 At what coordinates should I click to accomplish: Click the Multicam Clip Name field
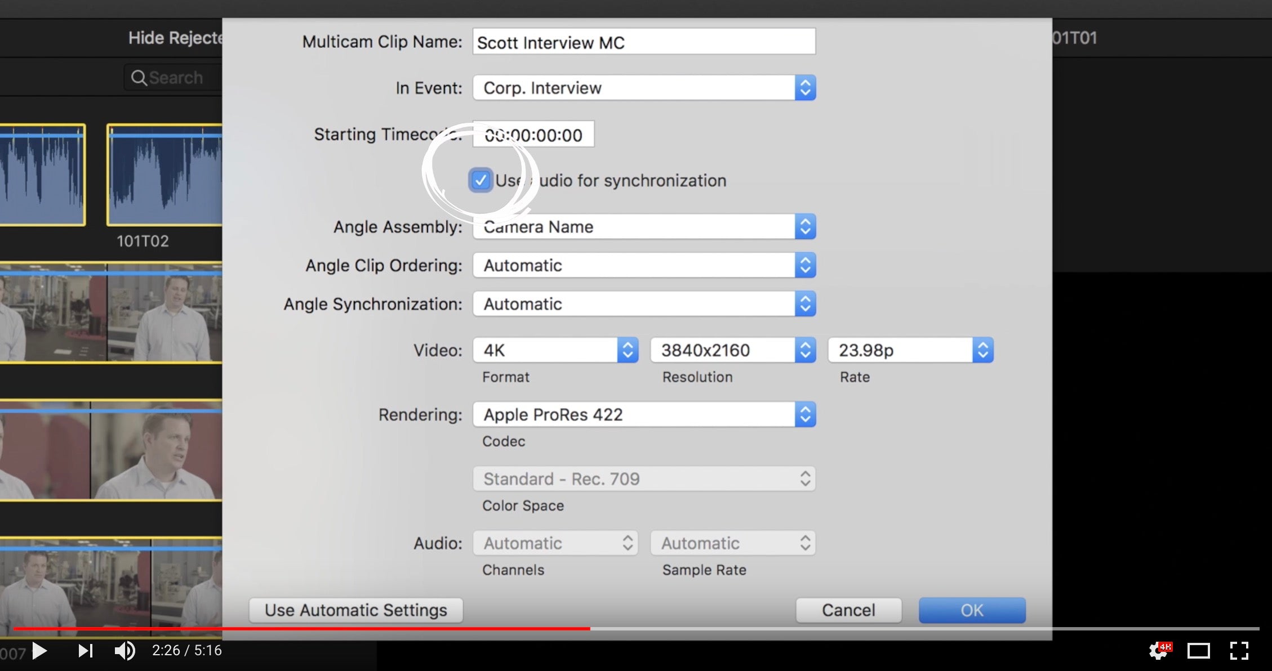[644, 42]
